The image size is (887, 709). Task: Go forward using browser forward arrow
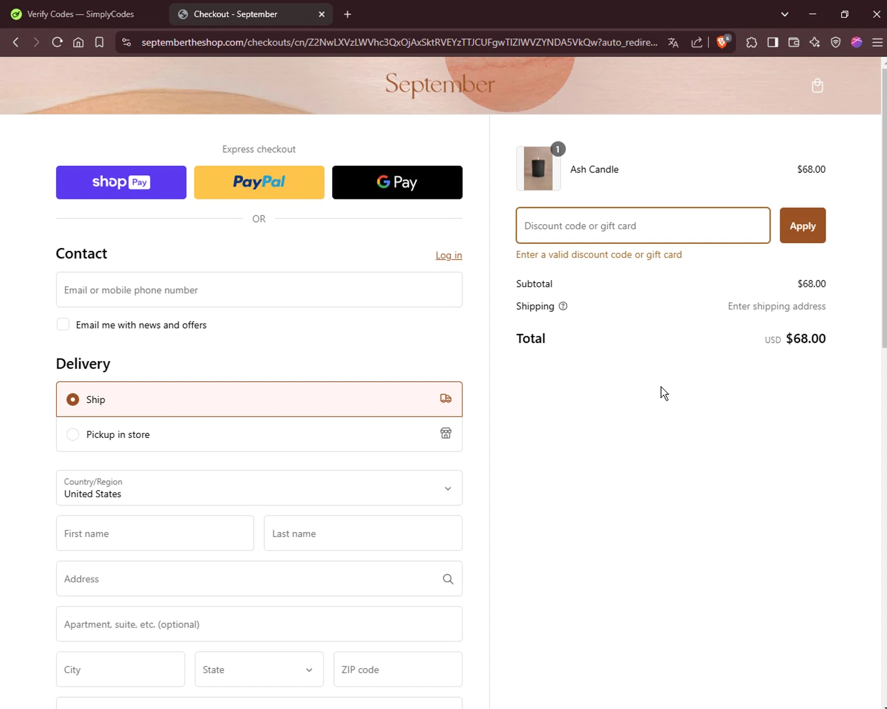(36, 42)
